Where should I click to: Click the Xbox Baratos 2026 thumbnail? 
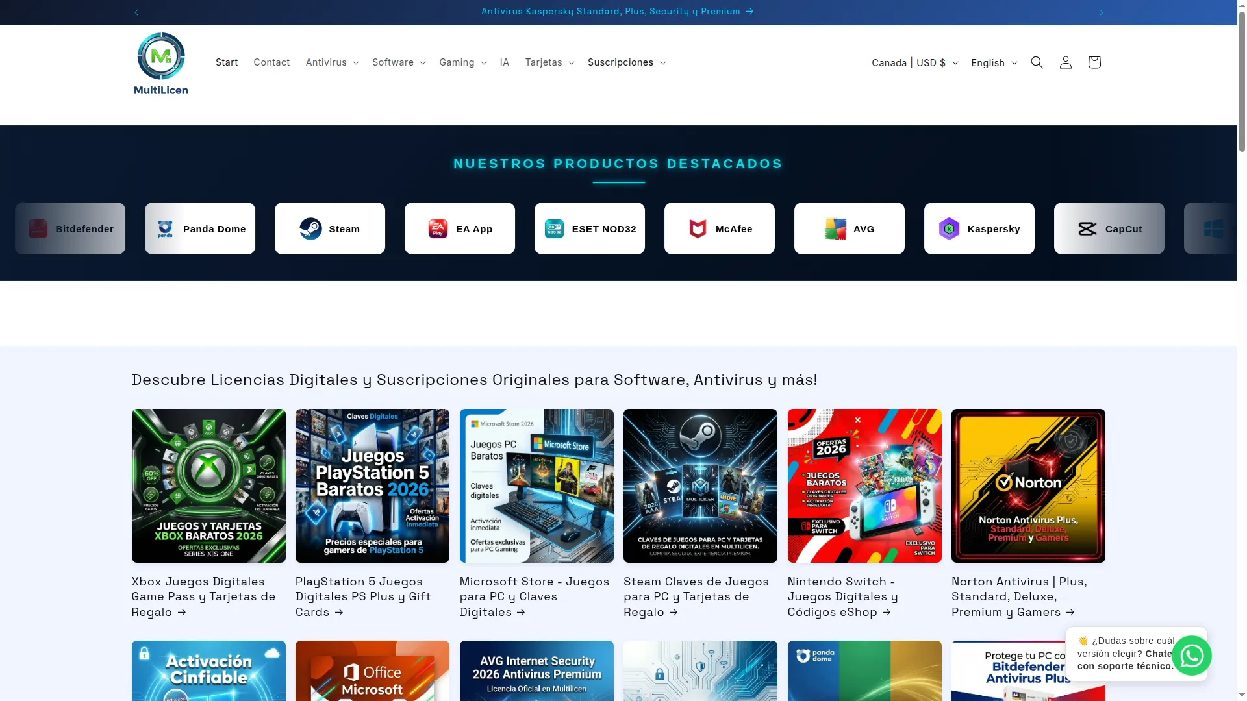208,486
